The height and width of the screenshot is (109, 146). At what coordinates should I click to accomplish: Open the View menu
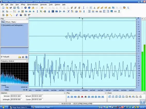click(17, 5)
